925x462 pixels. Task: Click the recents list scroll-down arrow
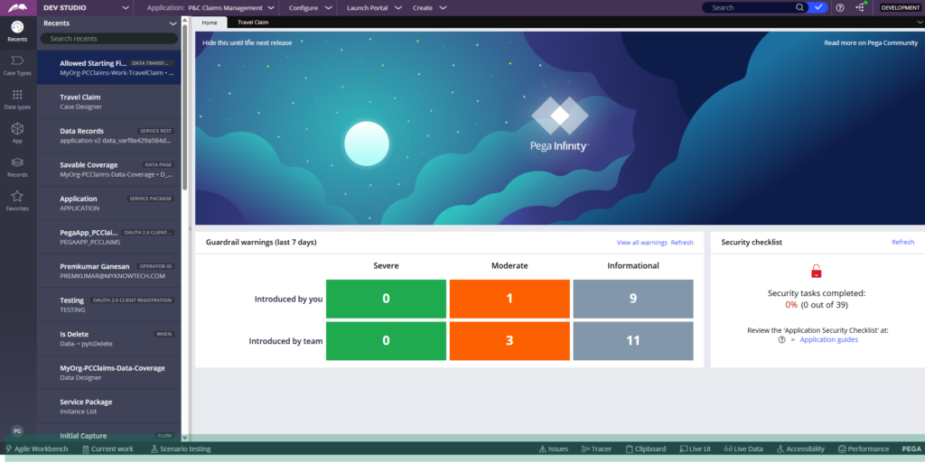pyautogui.click(x=184, y=438)
